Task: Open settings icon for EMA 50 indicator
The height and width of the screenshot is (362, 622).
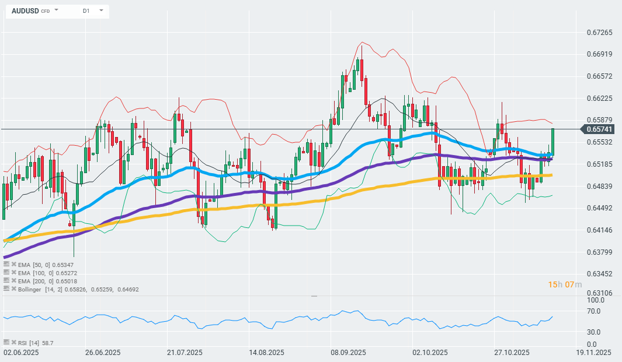Action: tap(6, 264)
